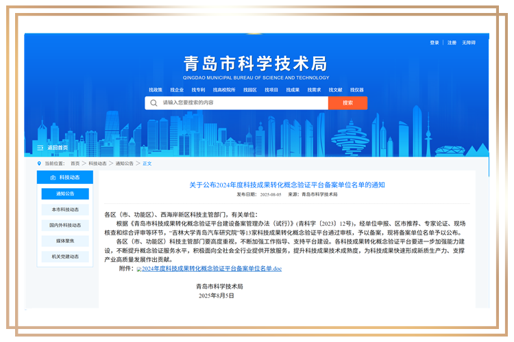Image resolution: width=514 pixels, height=342 pixels.
Task: Select the 找文献 navigation item
Action: (x=335, y=90)
